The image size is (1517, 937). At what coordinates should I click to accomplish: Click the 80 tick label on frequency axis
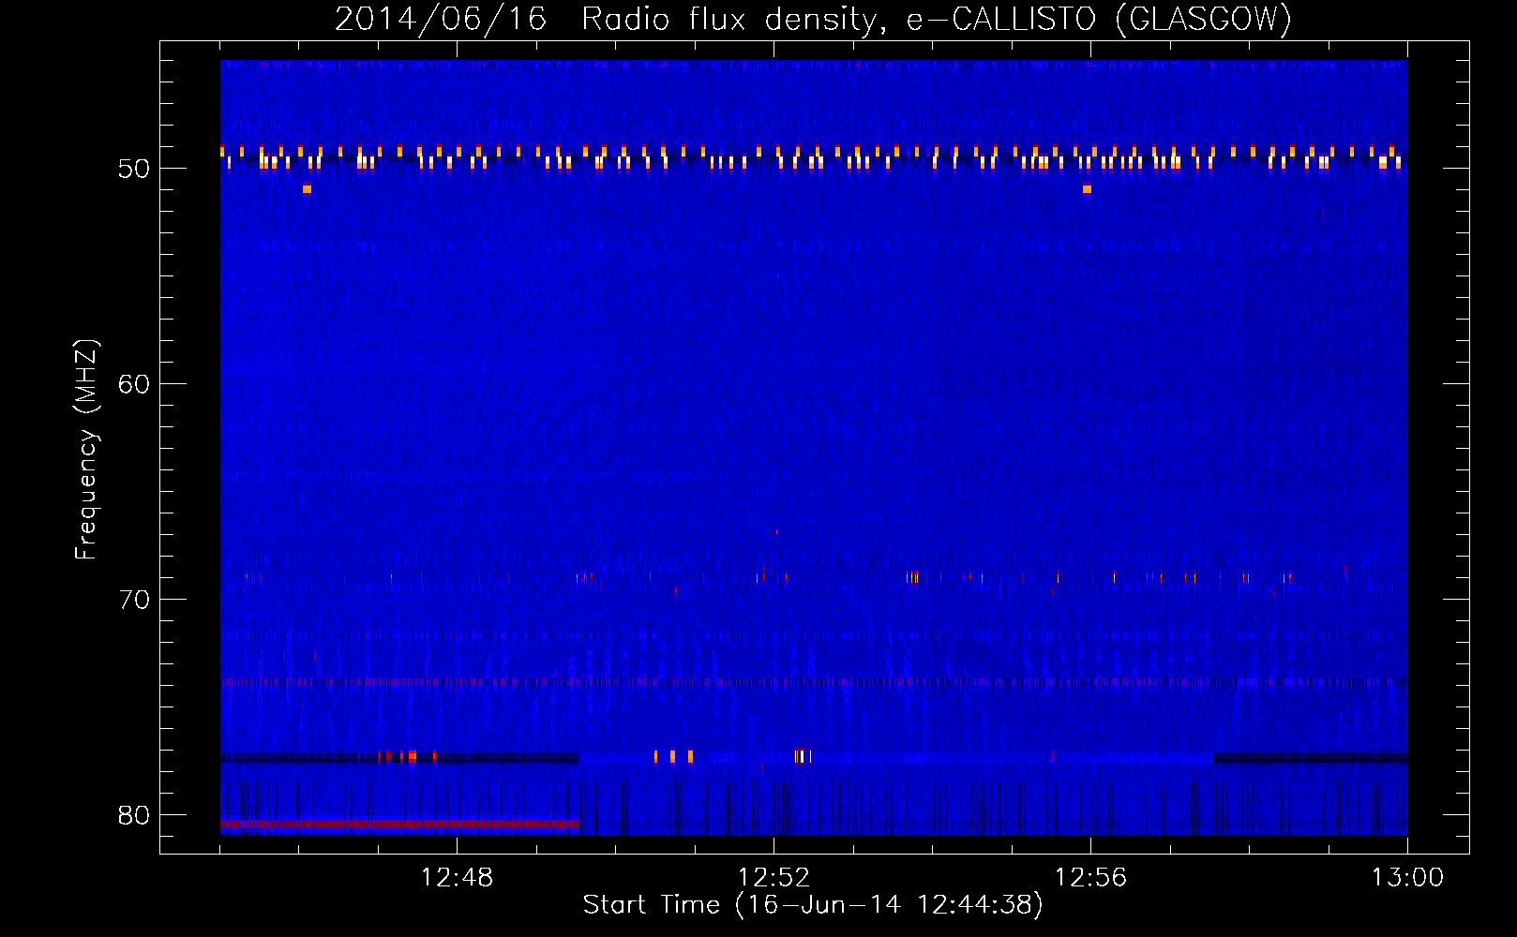click(134, 816)
